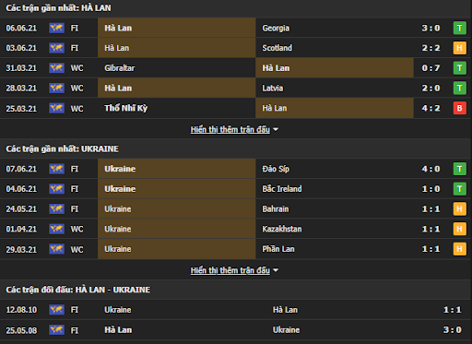Click the green T badge for Georgia match
472x344 pixels.
point(460,28)
